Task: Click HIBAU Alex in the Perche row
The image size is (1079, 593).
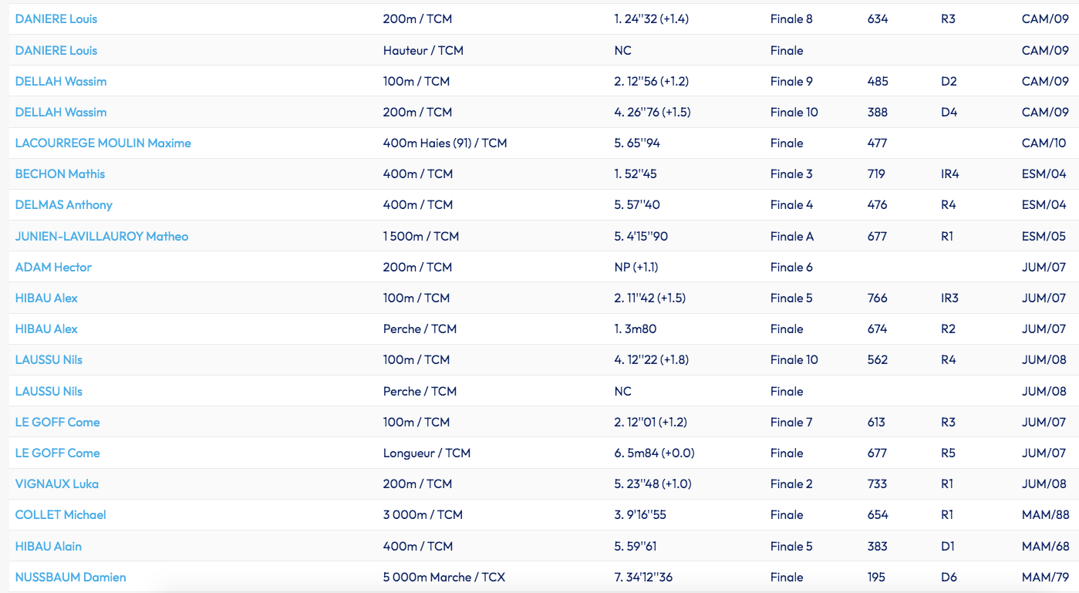Action: 46,329
